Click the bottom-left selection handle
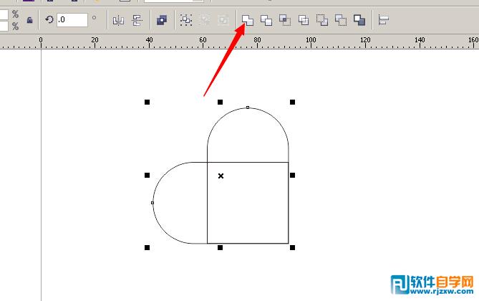 147,247
